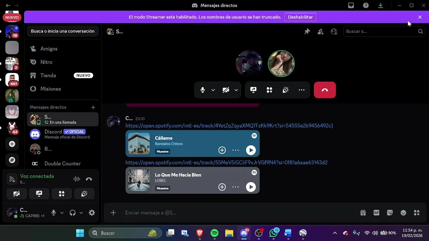Open pinned messages icon
The image size is (429, 241).
(x=307, y=31)
